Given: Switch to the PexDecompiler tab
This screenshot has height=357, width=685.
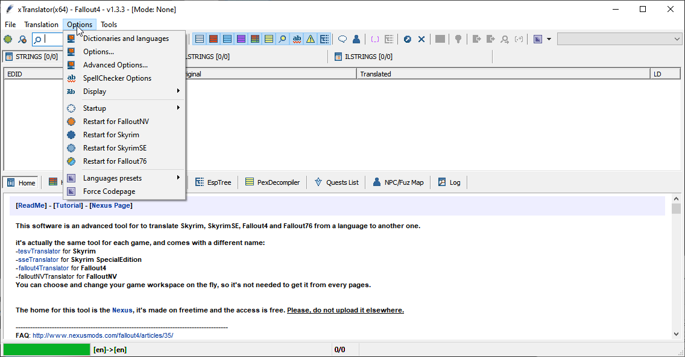Looking at the screenshot, I should pyautogui.click(x=273, y=182).
